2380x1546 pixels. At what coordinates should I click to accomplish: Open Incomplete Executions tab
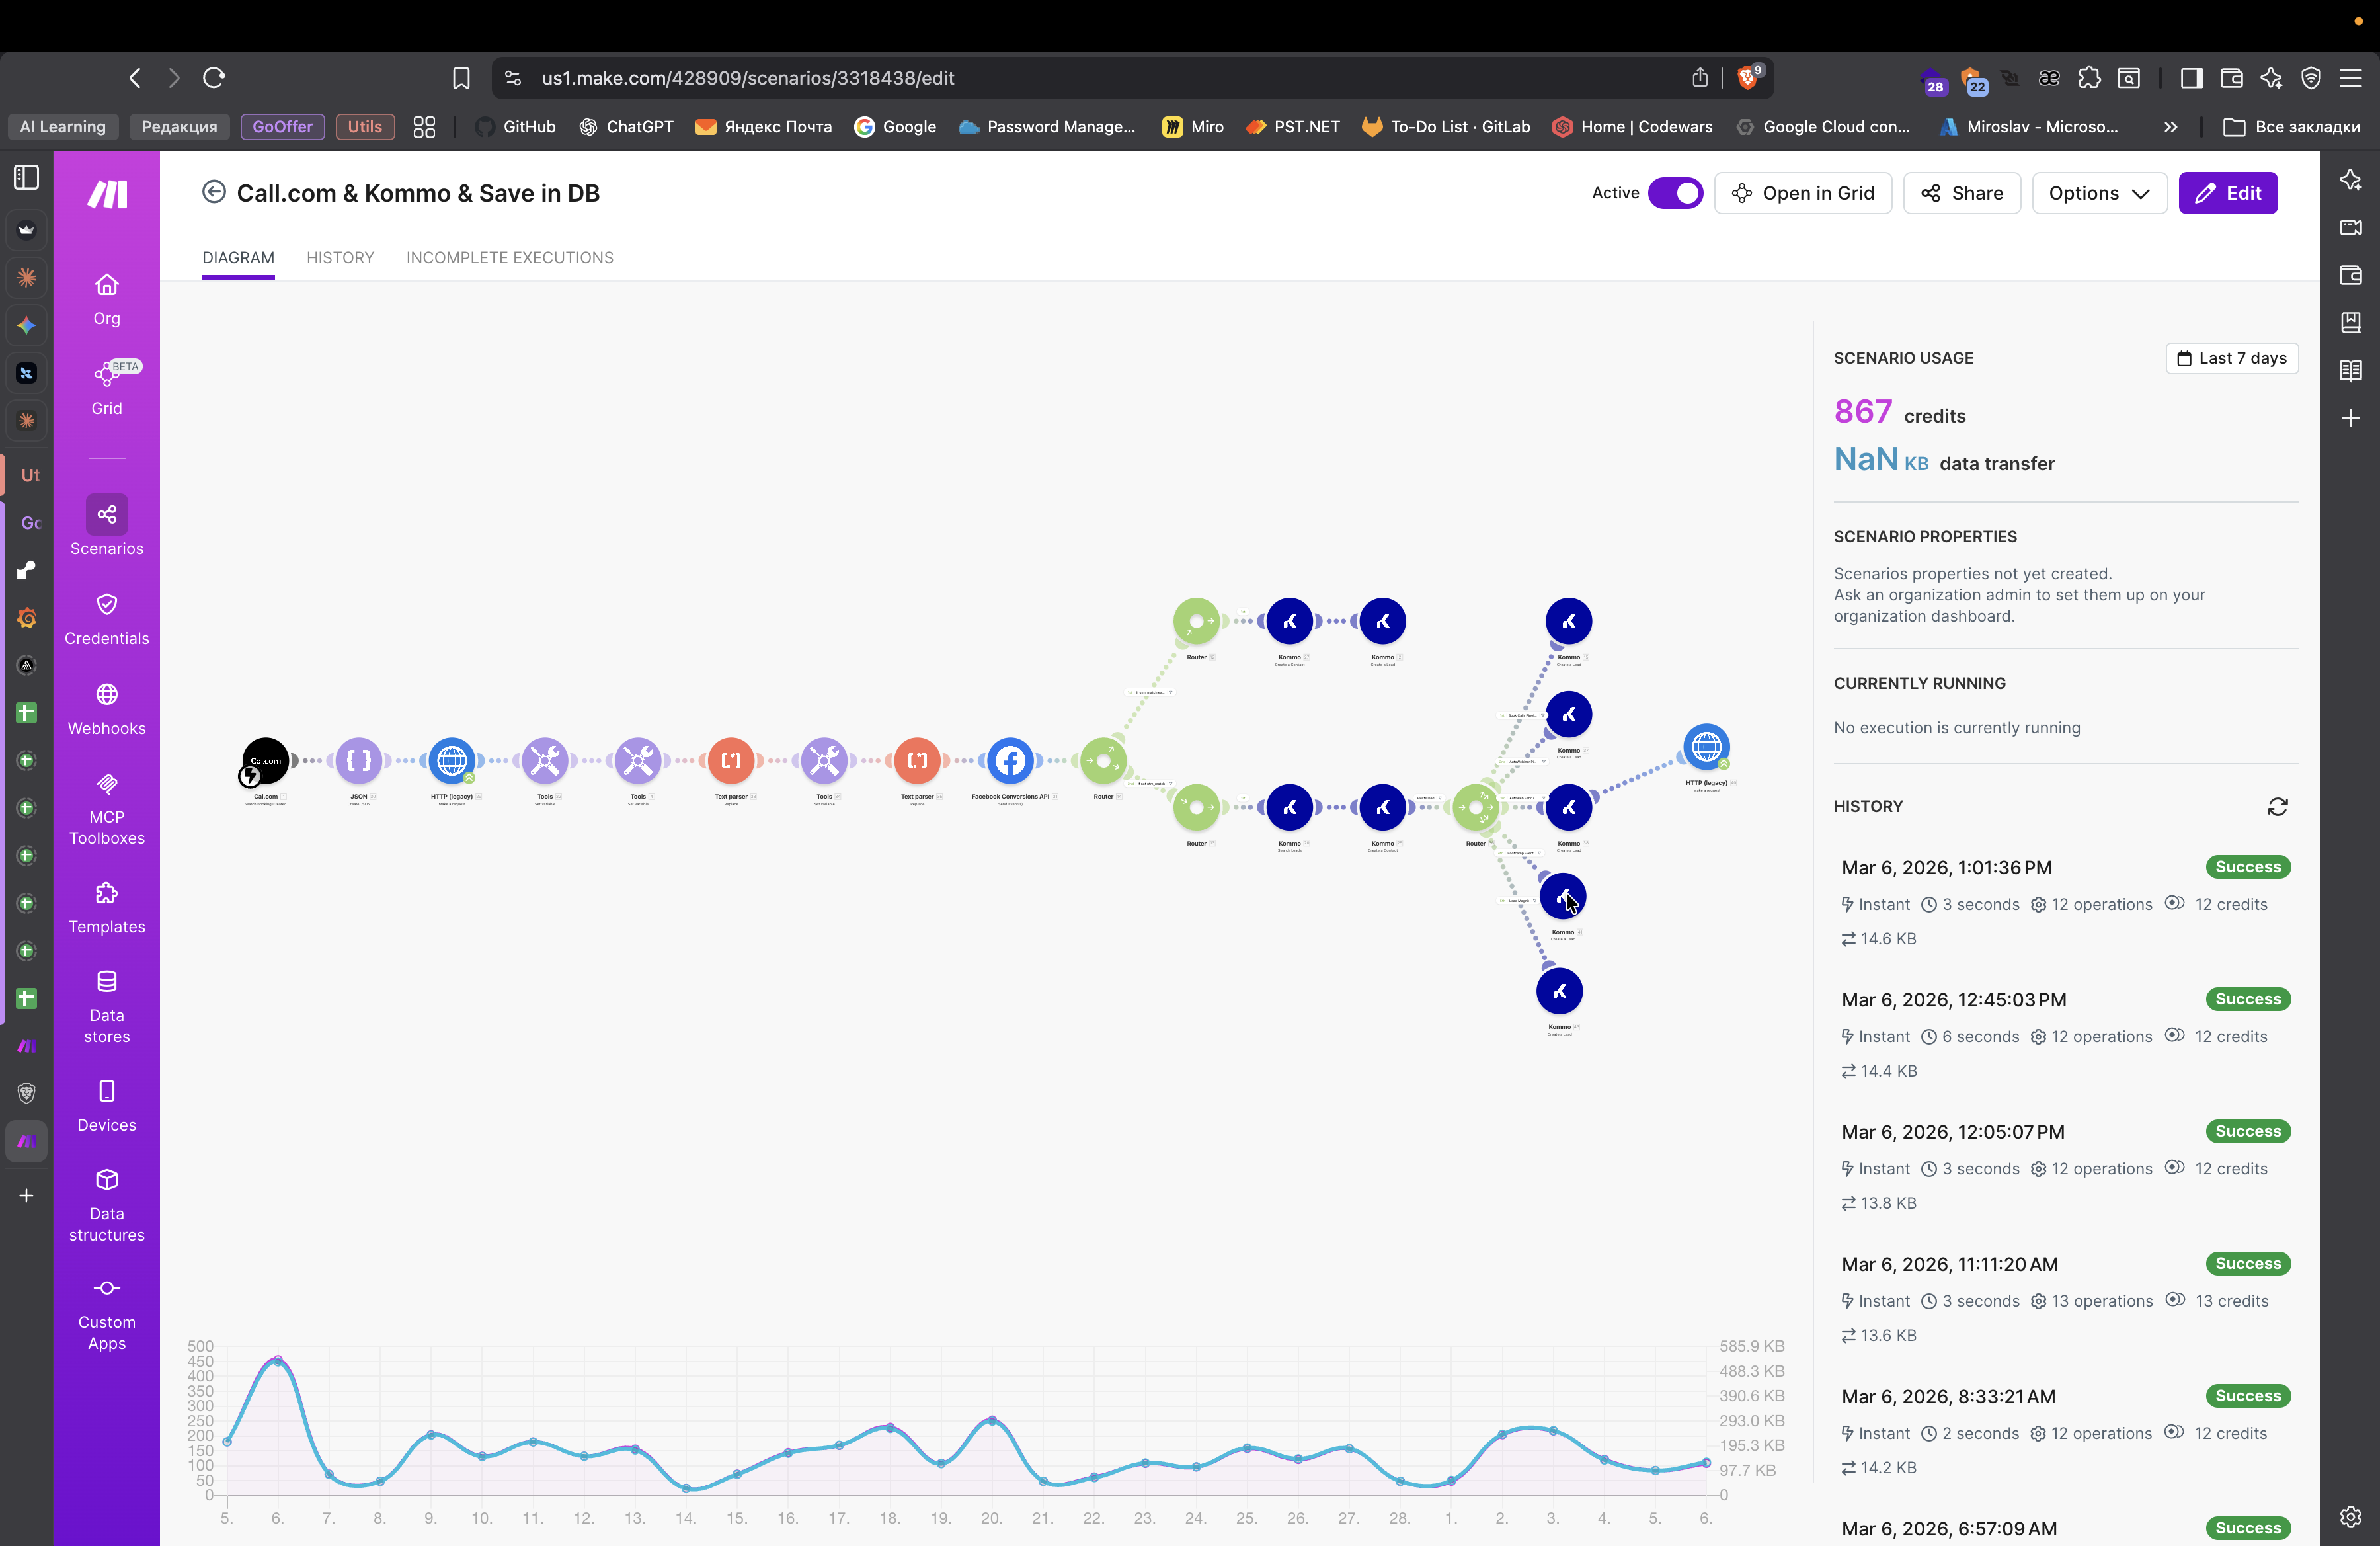(509, 257)
